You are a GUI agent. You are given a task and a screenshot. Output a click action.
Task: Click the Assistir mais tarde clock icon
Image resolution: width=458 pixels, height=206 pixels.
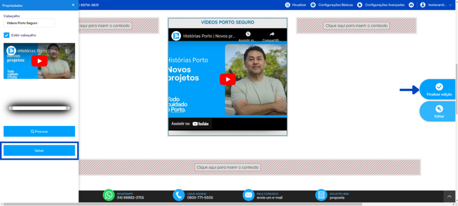coord(248,34)
